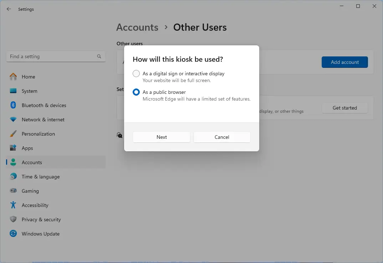The width and height of the screenshot is (383, 263).
Task: Open the Privacy & security shield icon
Action: (x=13, y=219)
